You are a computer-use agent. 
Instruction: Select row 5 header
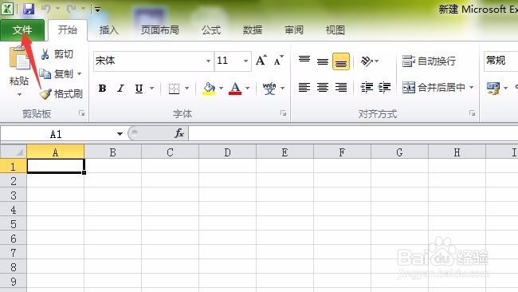coord(14,224)
